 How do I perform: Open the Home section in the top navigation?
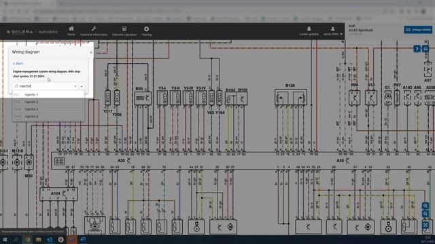[x=71, y=31]
